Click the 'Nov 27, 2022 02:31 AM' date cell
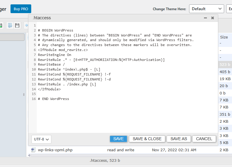Image resolution: width=232 pixels, height=167 pixels. pyautogui.click(x=174, y=150)
